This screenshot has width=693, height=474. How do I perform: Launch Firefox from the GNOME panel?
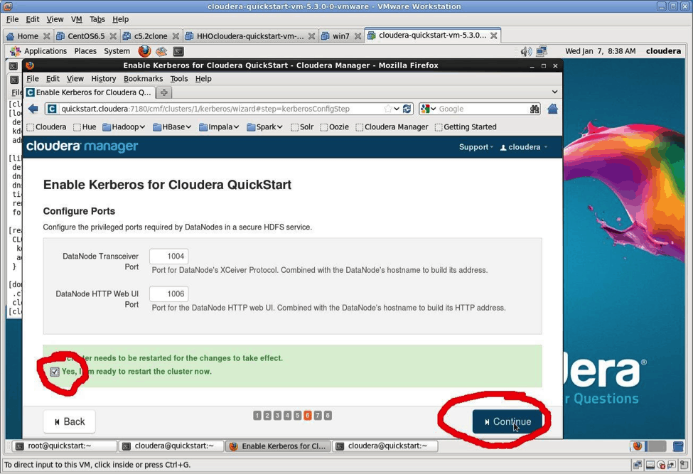(x=144, y=51)
